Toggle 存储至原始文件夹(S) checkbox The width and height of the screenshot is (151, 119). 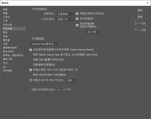pos(77,14)
